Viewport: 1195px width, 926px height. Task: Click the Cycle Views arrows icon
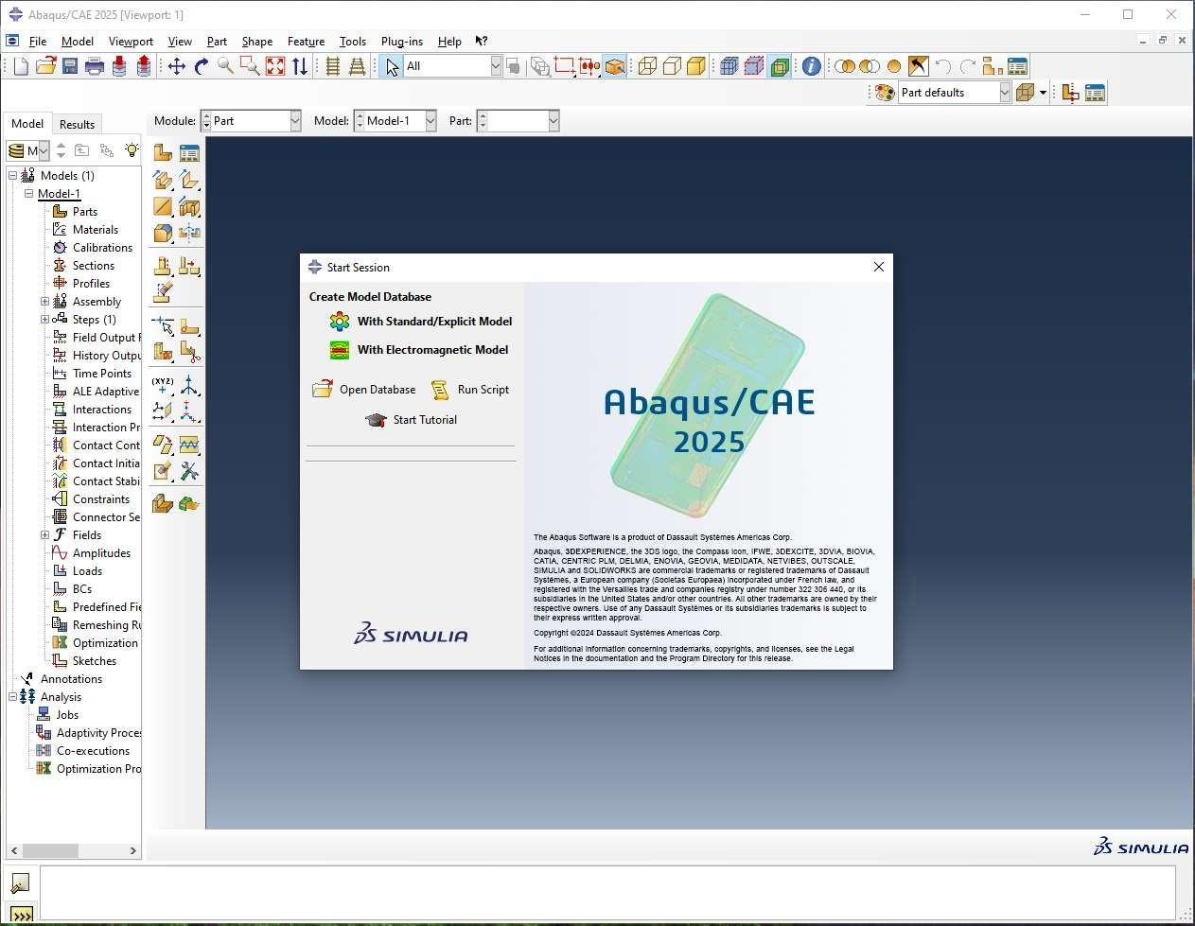click(299, 66)
